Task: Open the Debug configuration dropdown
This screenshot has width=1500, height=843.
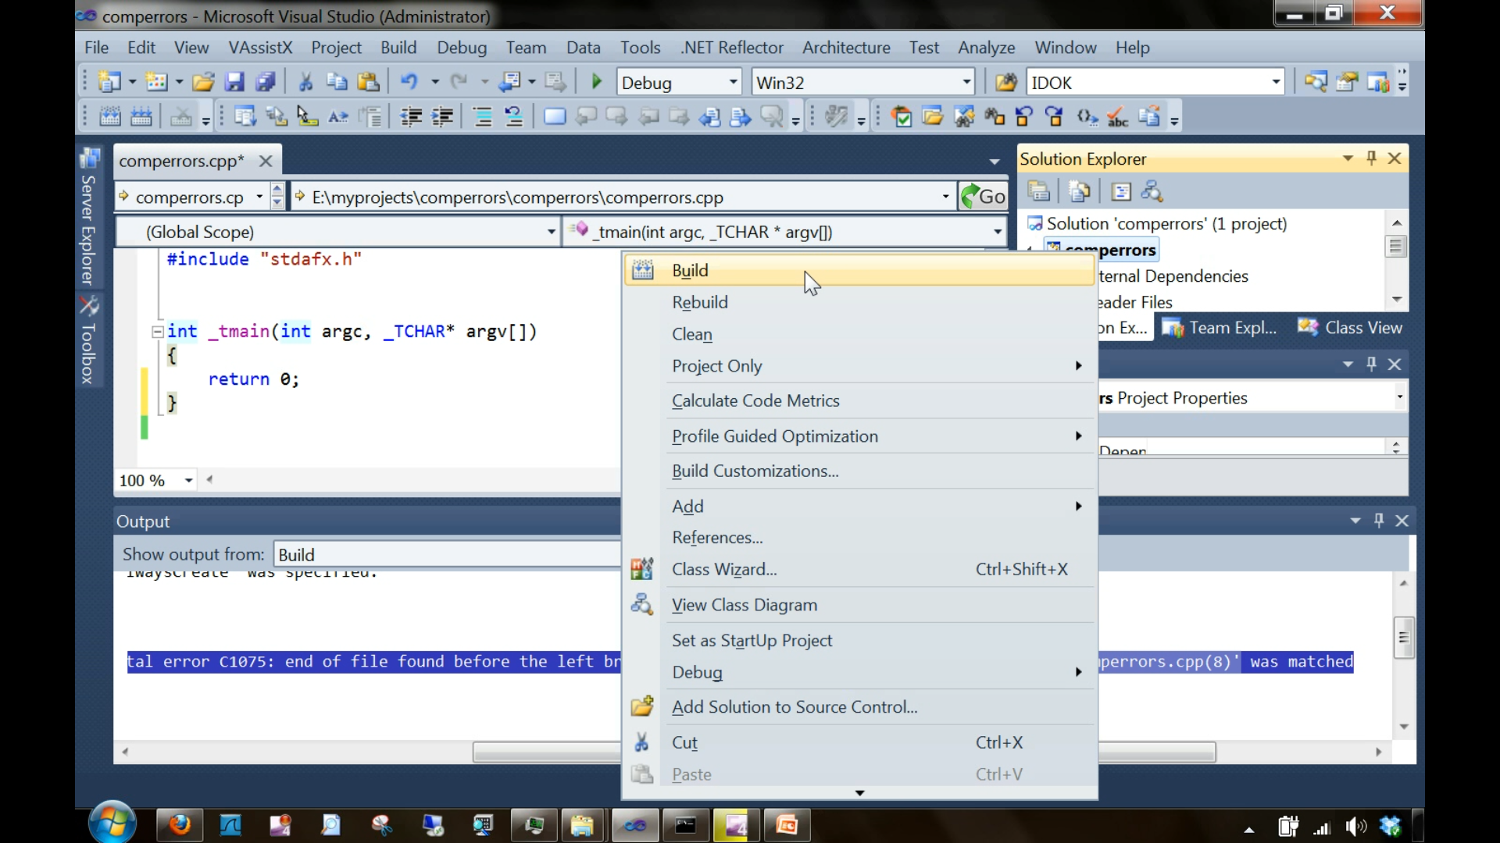Action: point(733,82)
